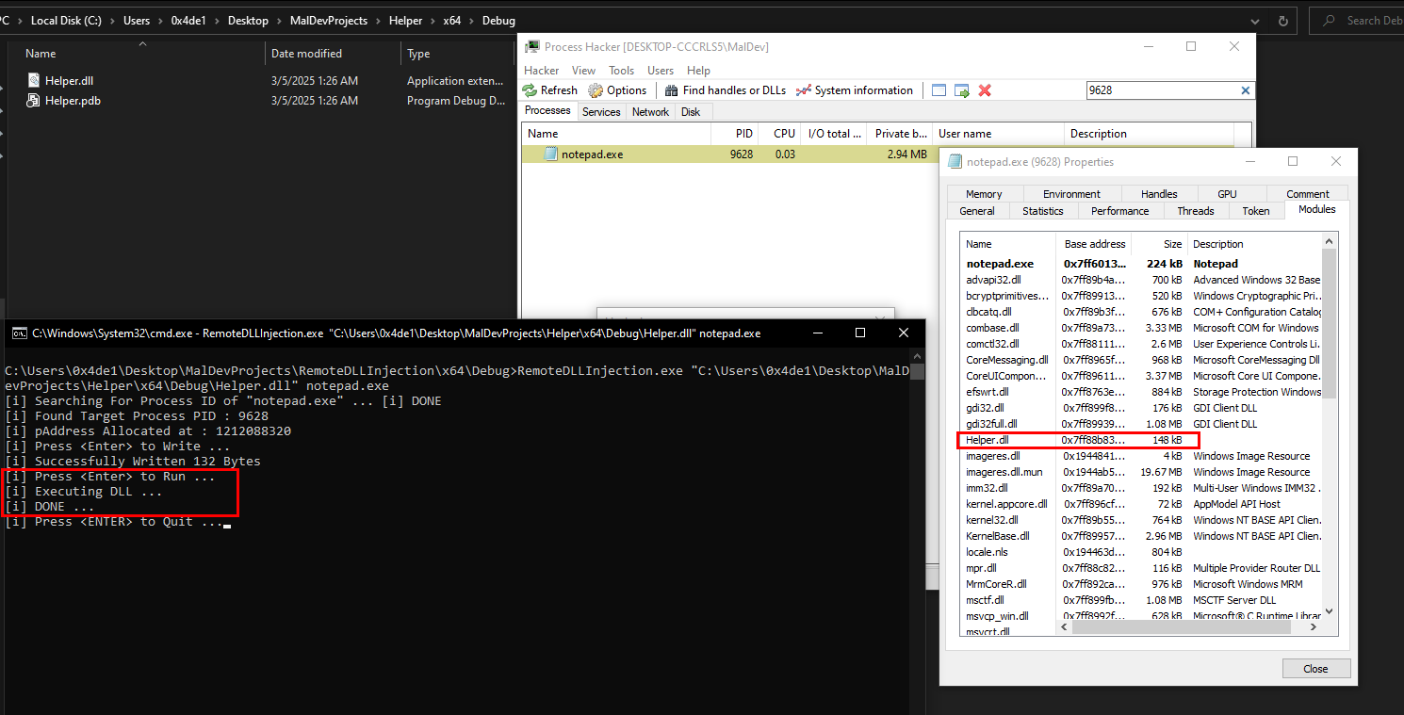
Task: Select the advapi32.dll module row
Action: 1141,280
